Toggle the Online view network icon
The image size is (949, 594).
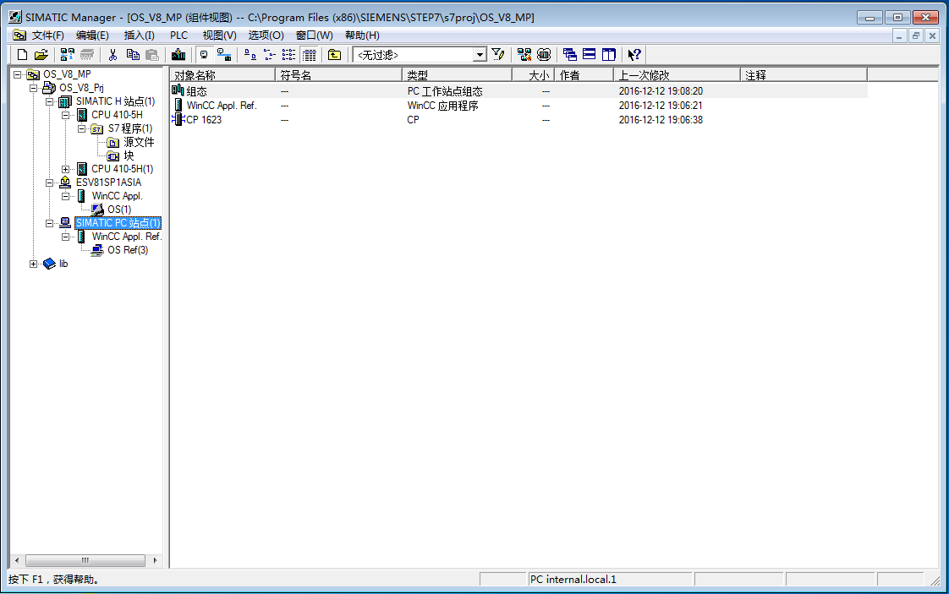point(224,55)
